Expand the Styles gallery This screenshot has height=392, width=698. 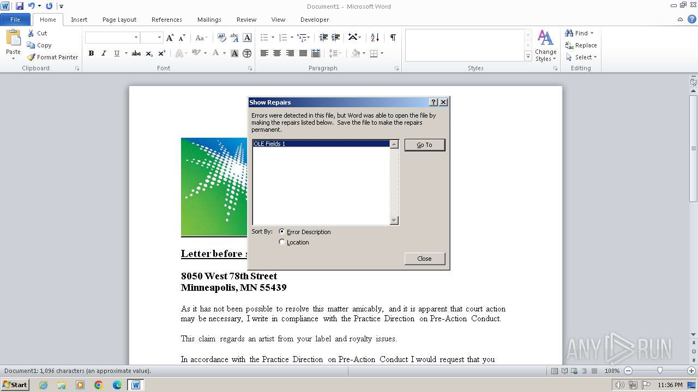point(528,56)
